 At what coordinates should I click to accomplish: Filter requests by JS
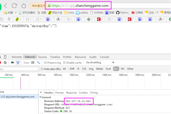(x=78, y=69)
